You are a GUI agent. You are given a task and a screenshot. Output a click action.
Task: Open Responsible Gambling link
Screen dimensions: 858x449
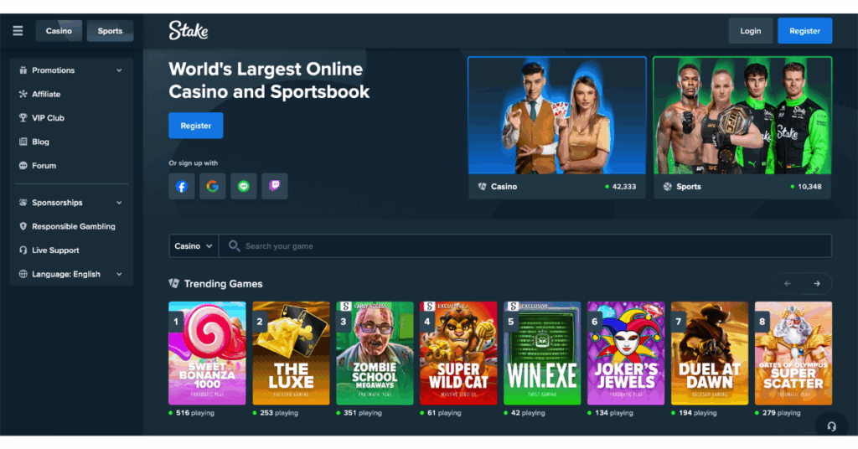tap(71, 226)
